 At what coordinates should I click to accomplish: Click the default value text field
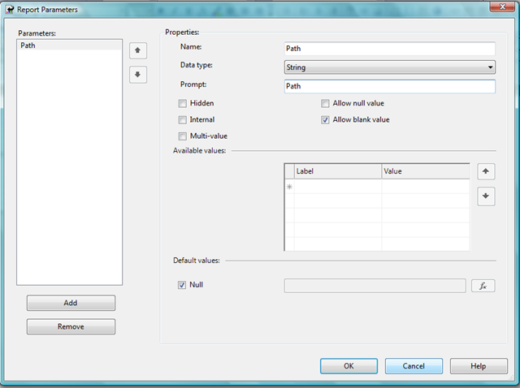click(x=375, y=286)
